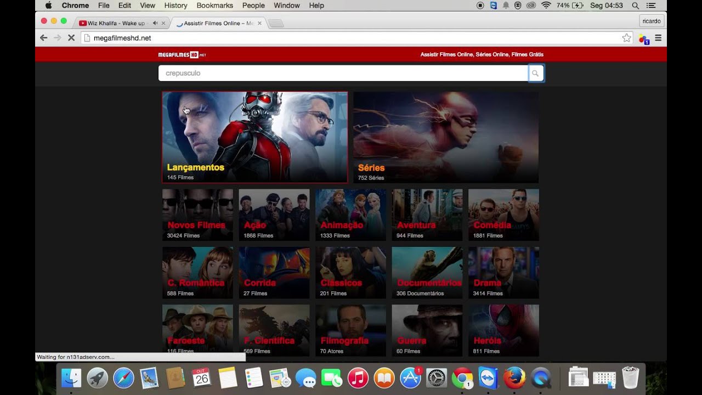Open Reminders from the dock
This screenshot has width=702, height=395.
253,378
